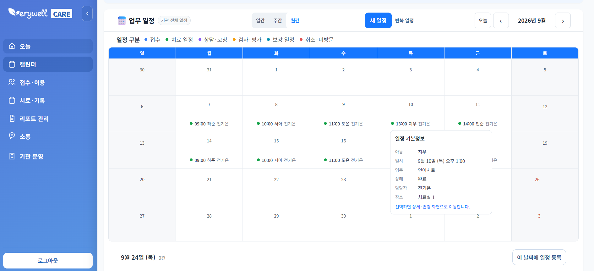594x271 pixels.
Task: Select the date 28 cell
Action: click(x=209, y=223)
